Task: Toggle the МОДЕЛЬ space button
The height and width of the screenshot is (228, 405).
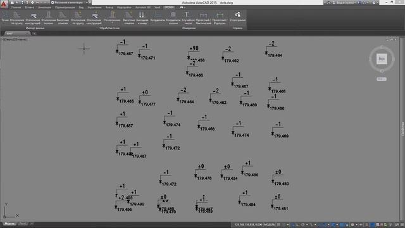Action: (x=270, y=225)
